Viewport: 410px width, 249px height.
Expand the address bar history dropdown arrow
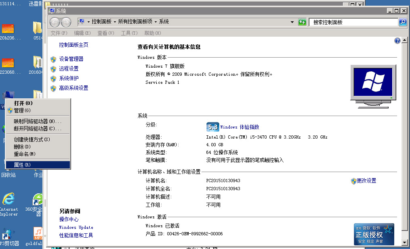point(292,22)
